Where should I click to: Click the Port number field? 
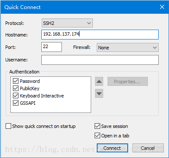coord(52,47)
